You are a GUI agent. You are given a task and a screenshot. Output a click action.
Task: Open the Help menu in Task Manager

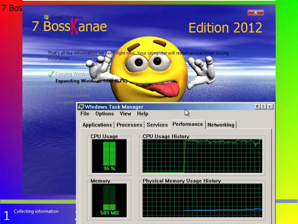coord(143,114)
